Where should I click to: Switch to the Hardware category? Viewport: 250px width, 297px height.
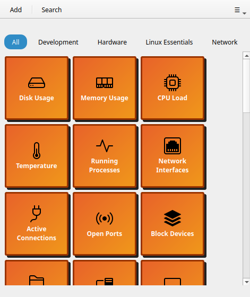pos(112,42)
